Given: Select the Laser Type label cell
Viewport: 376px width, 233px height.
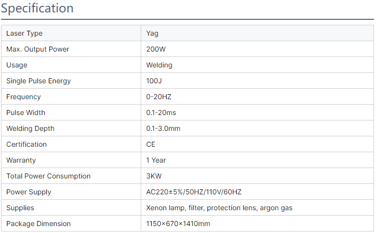Looking at the screenshot, I should coord(71,33).
